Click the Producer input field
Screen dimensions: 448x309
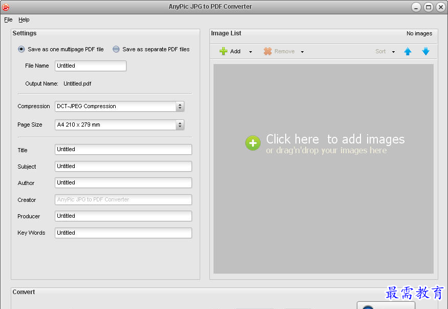click(x=123, y=216)
